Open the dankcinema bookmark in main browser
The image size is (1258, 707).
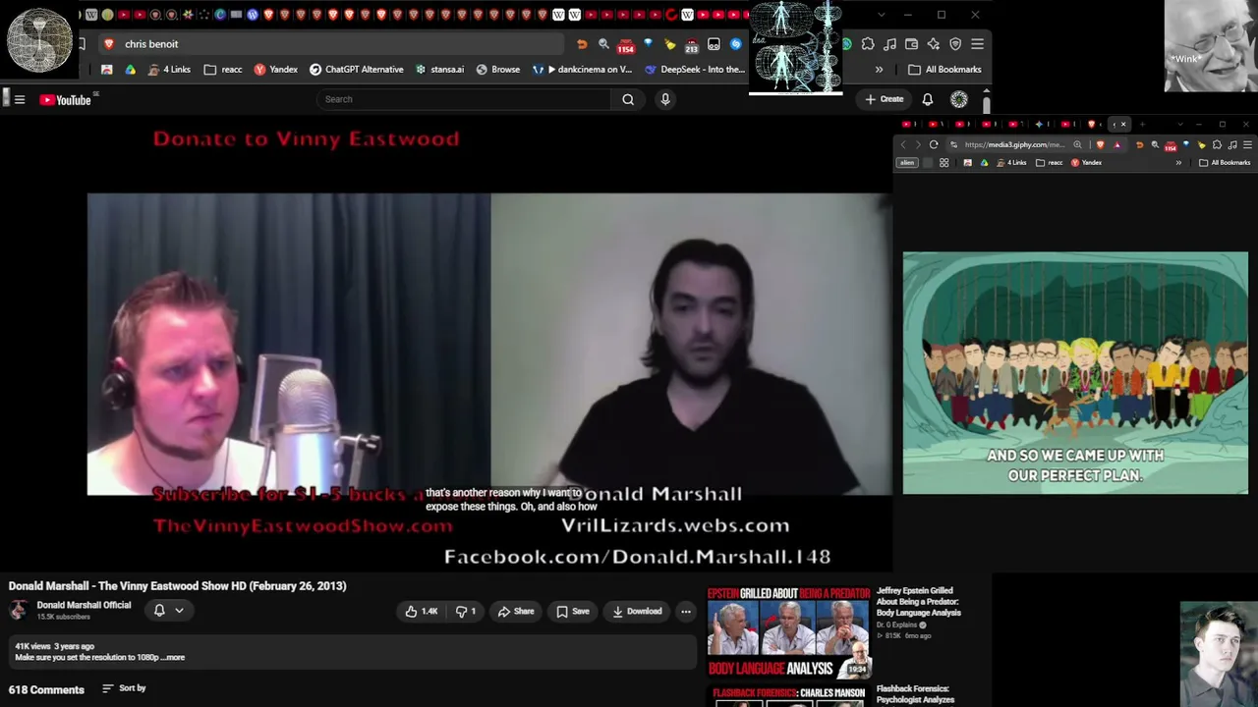[583, 70]
